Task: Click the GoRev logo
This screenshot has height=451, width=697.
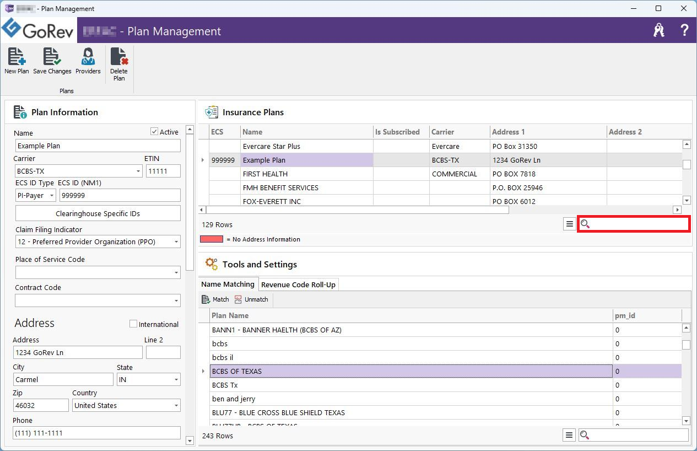Action: click(37, 30)
